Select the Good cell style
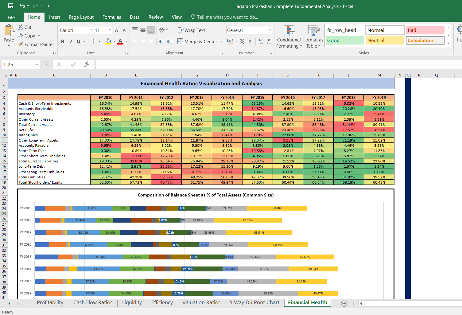462x315 pixels. click(345, 40)
